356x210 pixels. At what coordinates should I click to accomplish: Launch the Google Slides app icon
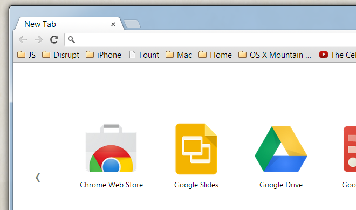(x=196, y=149)
